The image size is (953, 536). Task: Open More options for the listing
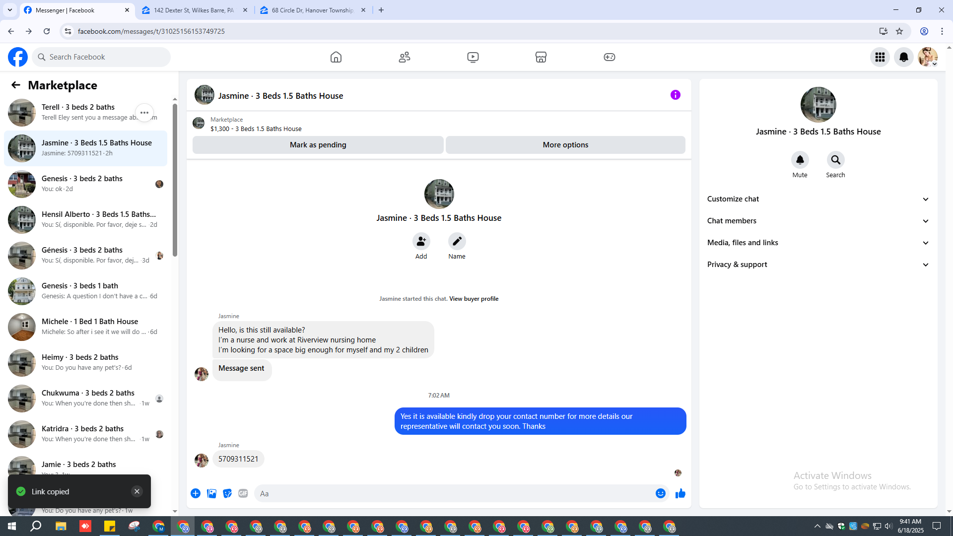[x=565, y=145]
